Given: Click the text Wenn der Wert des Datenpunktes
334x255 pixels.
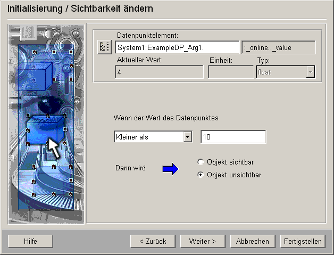Looking at the screenshot, I should (166, 118).
